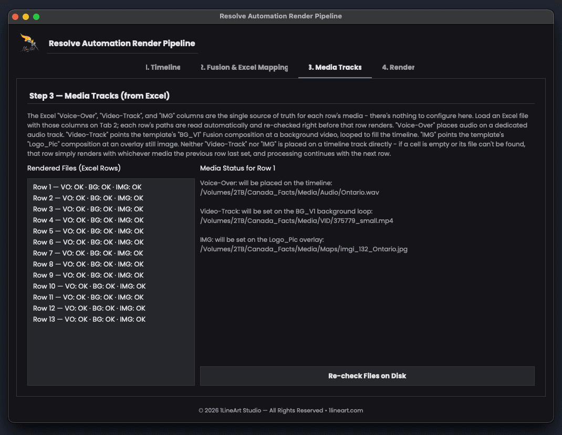This screenshot has height=435, width=562.
Task: Select Row 1 in the rendered files list
Action: (x=111, y=187)
